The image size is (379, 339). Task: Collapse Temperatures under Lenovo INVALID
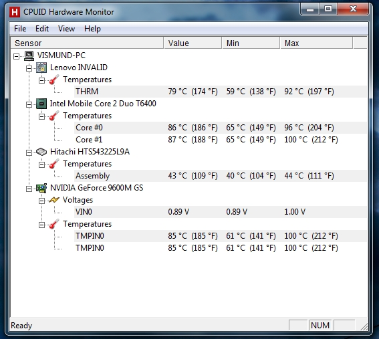click(x=42, y=80)
